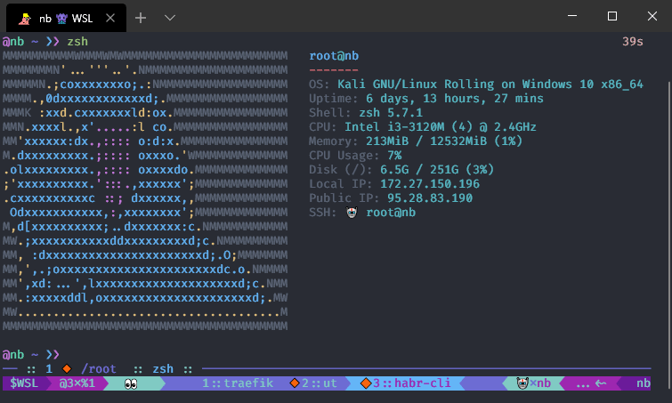The image size is (672, 403).
Task: Click the $WSL session segment in status bar
Action: coord(24,383)
